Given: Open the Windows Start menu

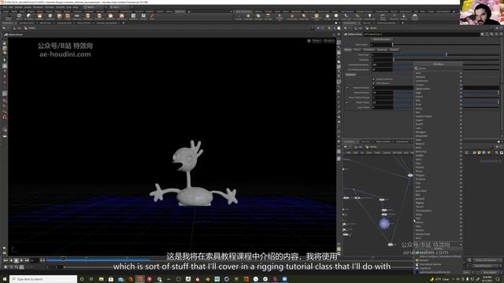Looking at the screenshot, I should click(x=5, y=279).
